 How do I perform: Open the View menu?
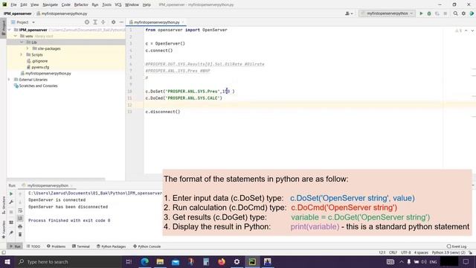[35, 4]
